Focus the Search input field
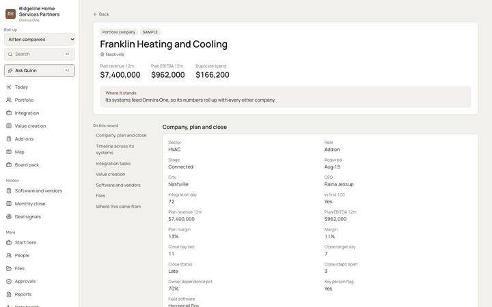The height and width of the screenshot is (307, 492). click(x=40, y=54)
